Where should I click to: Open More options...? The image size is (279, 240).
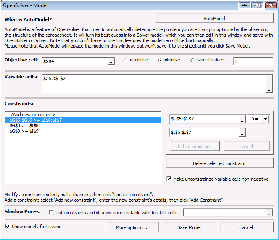132,227
